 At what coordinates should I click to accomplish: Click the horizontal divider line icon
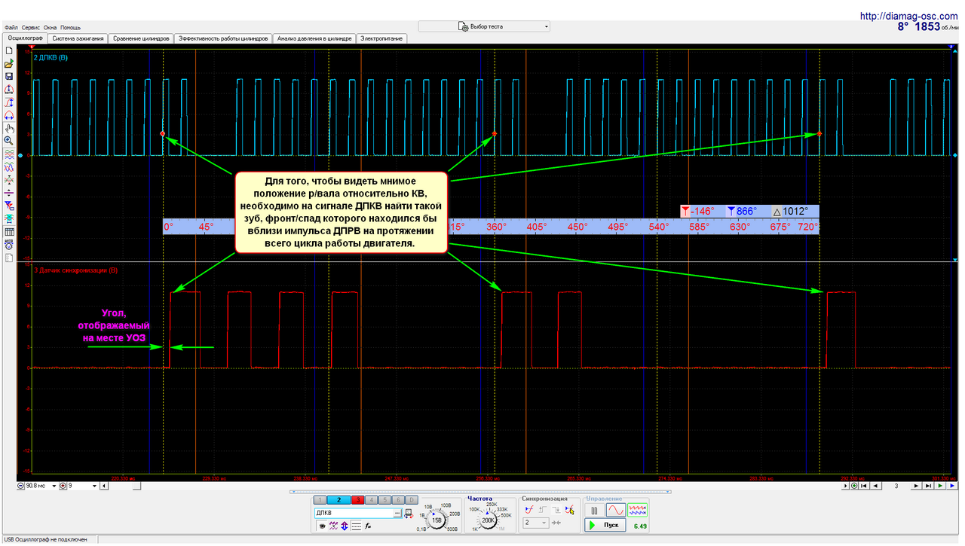pos(8,192)
